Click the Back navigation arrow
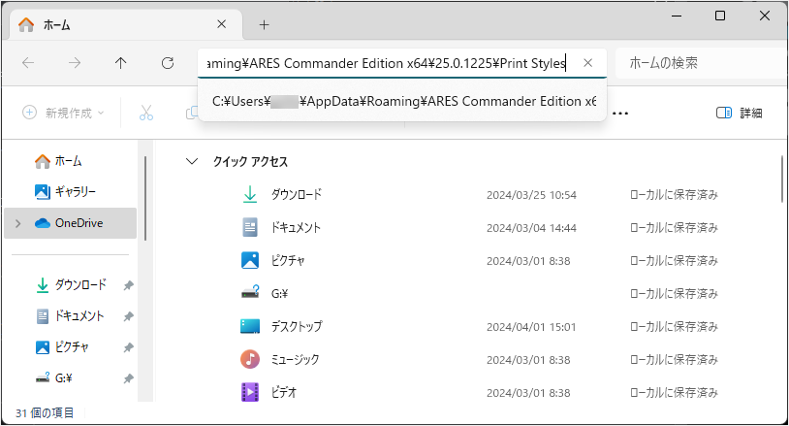 pyautogui.click(x=28, y=63)
